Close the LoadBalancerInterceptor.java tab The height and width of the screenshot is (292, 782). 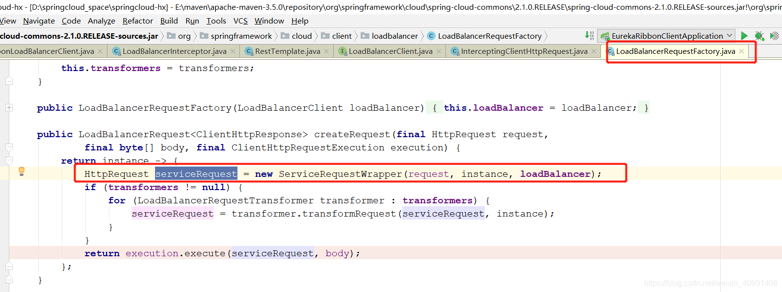(233, 51)
